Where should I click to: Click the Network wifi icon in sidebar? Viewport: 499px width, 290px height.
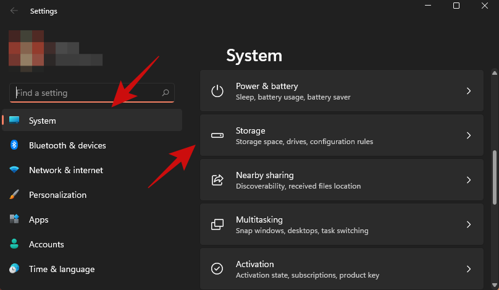14,170
